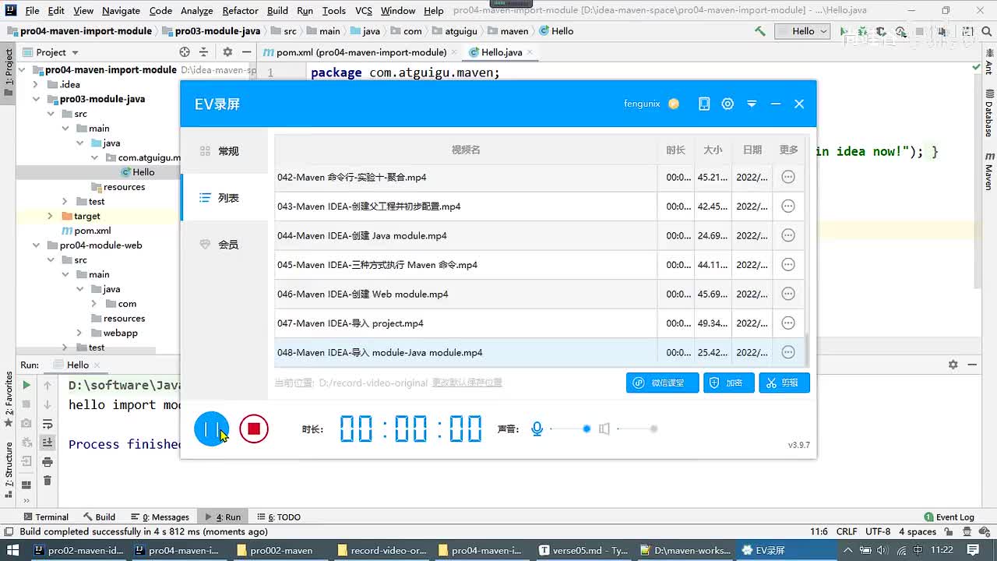997x561 pixels.
Task: Adjust the speaker volume slider
Action: coord(637,429)
